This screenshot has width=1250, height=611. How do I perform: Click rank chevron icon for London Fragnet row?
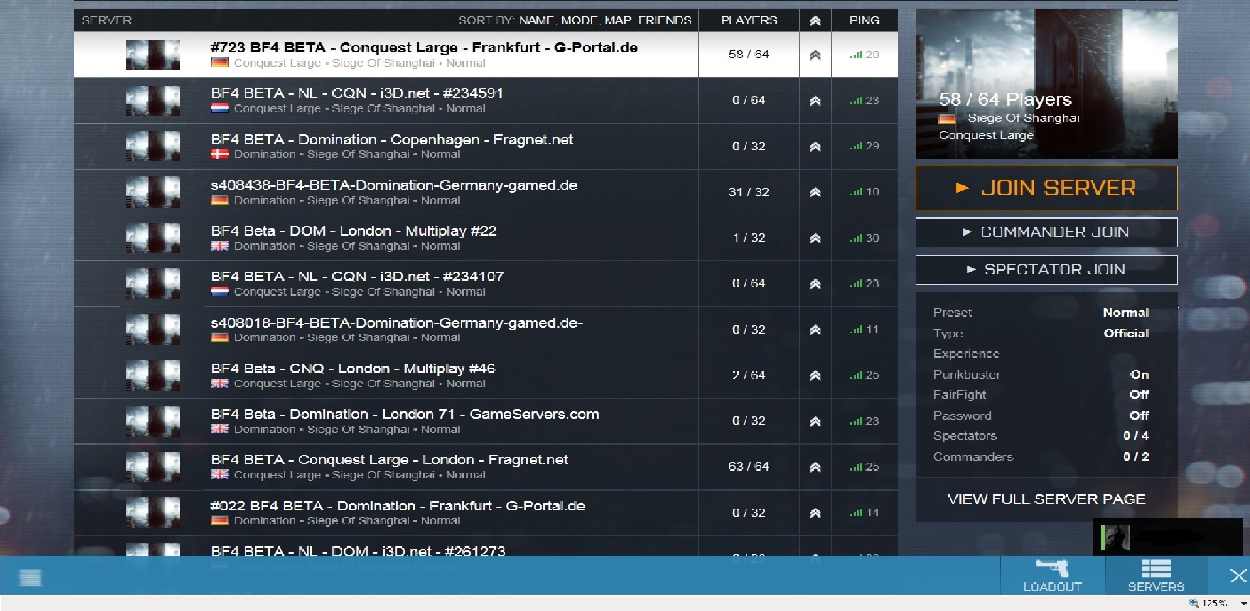[815, 467]
